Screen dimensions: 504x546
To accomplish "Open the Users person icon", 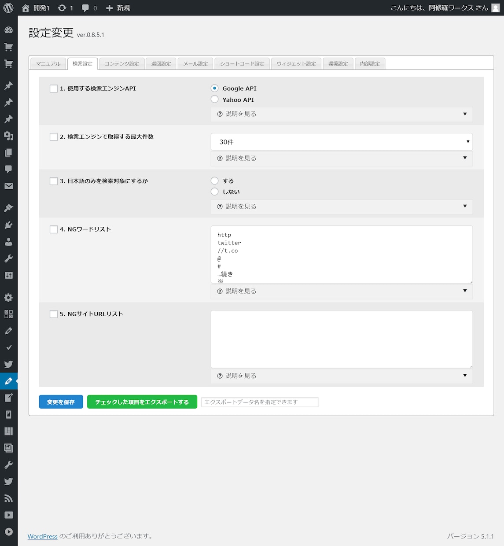I will point(8,241).
